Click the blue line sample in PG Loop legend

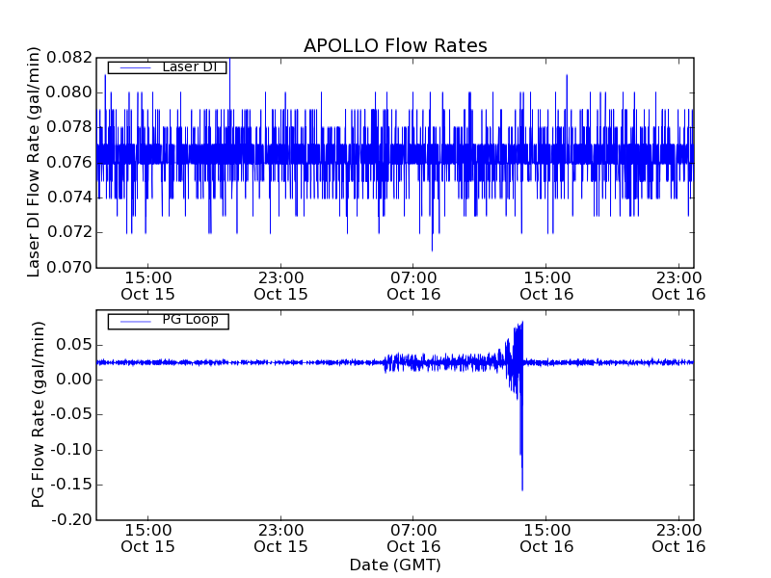tap(136, 322)
